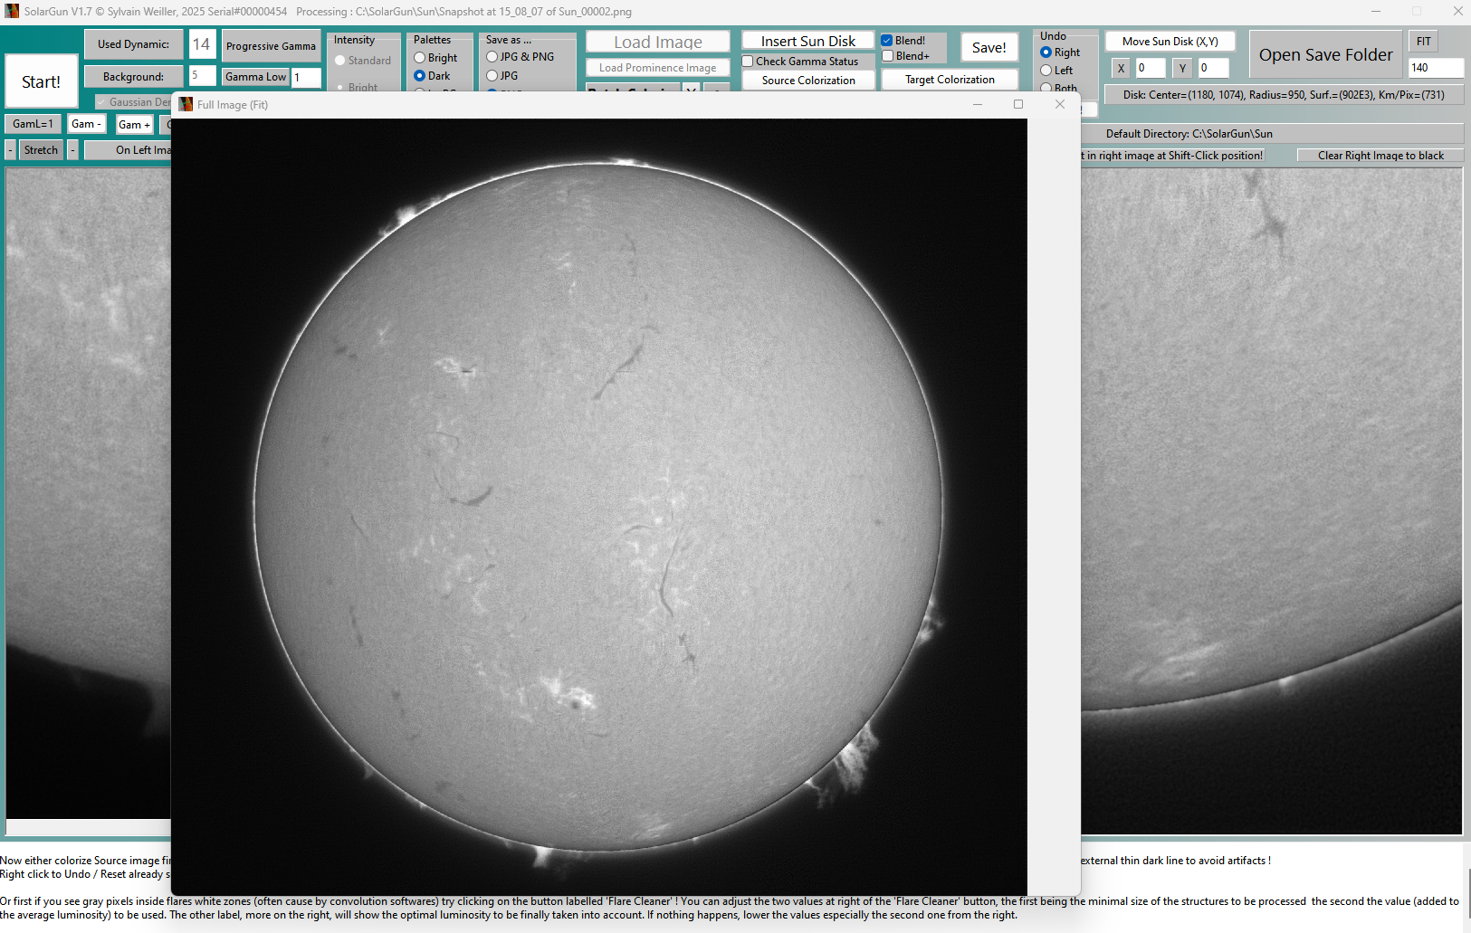1471x933 pixels.
Task: Click the FIT button
Action: (1424, 42)
